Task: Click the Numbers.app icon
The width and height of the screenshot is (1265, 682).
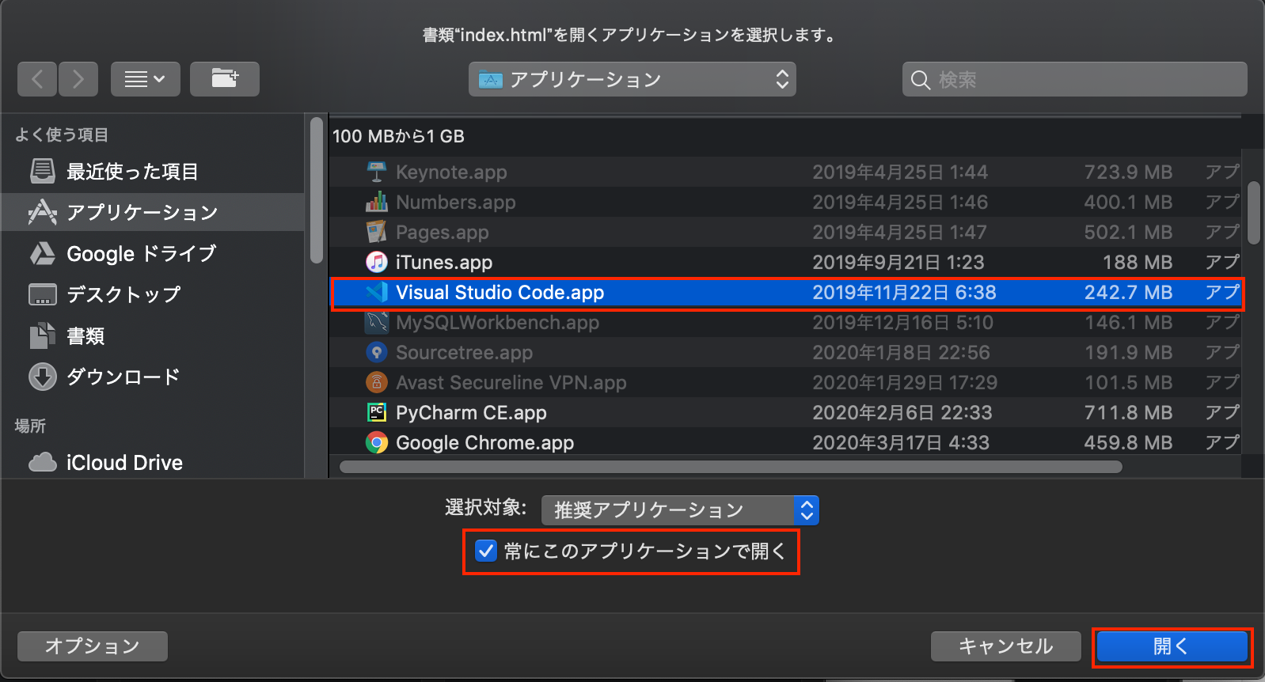Action: [377, 202]
